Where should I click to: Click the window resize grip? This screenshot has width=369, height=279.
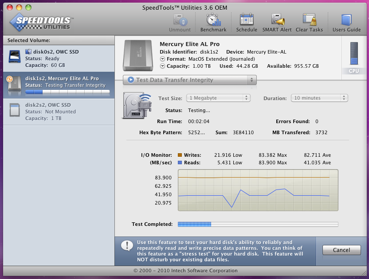coord(364,273)
